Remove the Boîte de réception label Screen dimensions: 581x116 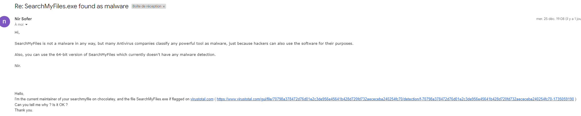click(x=164, y=7)
